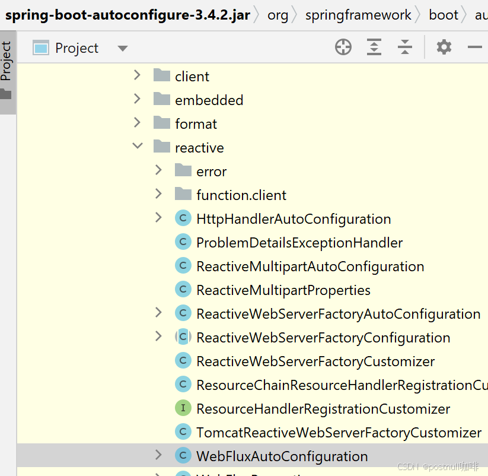488x476 pixels.
Task: Select TomcatReactiveWebServerFactoryCustomizer class name
Action: 339,433
